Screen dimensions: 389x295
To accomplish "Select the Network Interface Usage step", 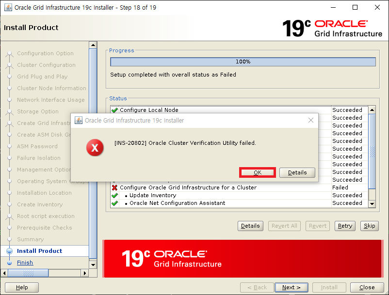I will point(51,100).
